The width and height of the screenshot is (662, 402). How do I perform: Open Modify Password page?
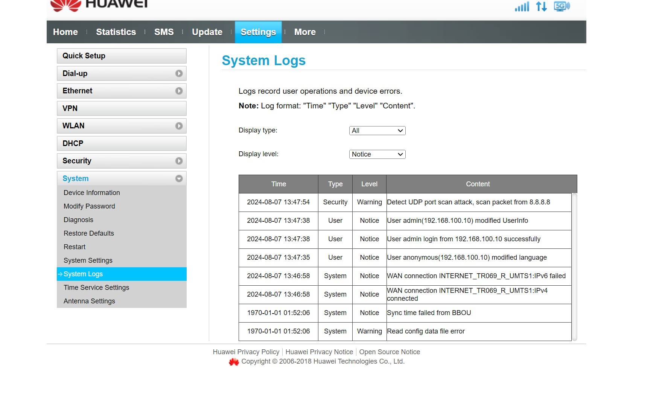tap(89, 206)
